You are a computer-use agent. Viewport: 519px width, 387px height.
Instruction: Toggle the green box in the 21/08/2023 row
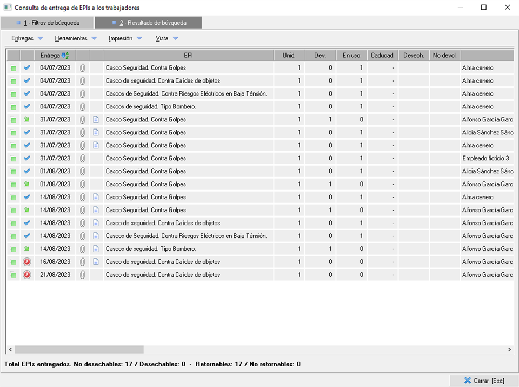click(x=14, y=275)
